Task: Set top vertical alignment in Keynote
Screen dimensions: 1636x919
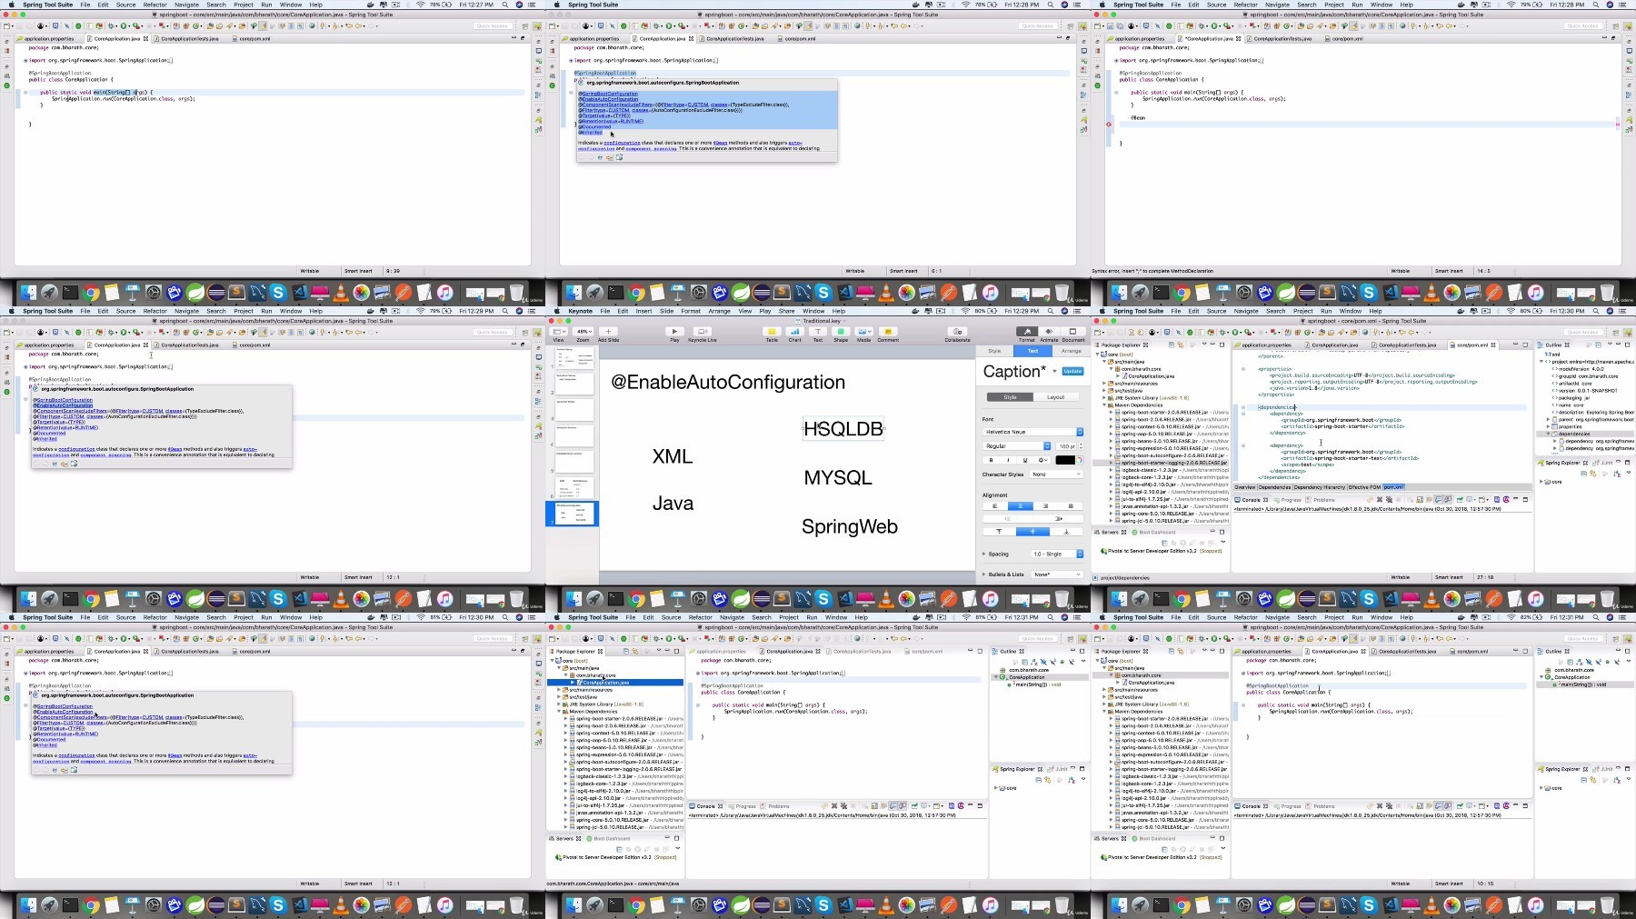Action: 999,531
